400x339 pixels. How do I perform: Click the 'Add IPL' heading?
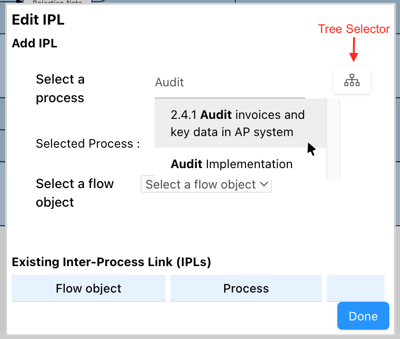click(x=34, y=44)
